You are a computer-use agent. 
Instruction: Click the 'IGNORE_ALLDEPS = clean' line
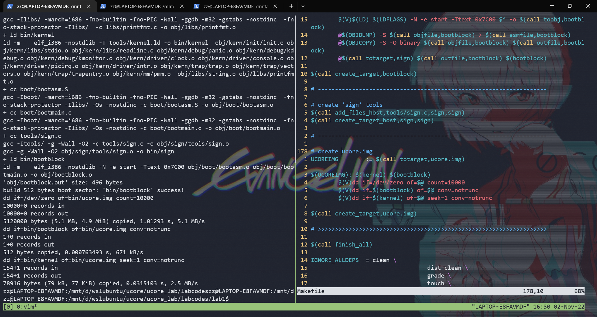pyautogui.click(x=354, y=260)
